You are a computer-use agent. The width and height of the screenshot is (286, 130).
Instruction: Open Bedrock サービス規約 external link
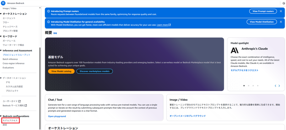15,106
